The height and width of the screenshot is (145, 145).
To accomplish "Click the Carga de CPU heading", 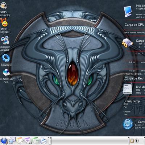I will (x=134, y=25).
